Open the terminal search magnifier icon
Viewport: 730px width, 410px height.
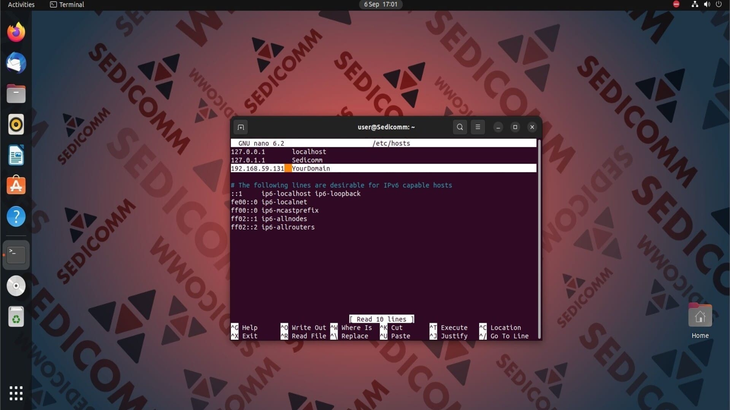coord(460,127)
